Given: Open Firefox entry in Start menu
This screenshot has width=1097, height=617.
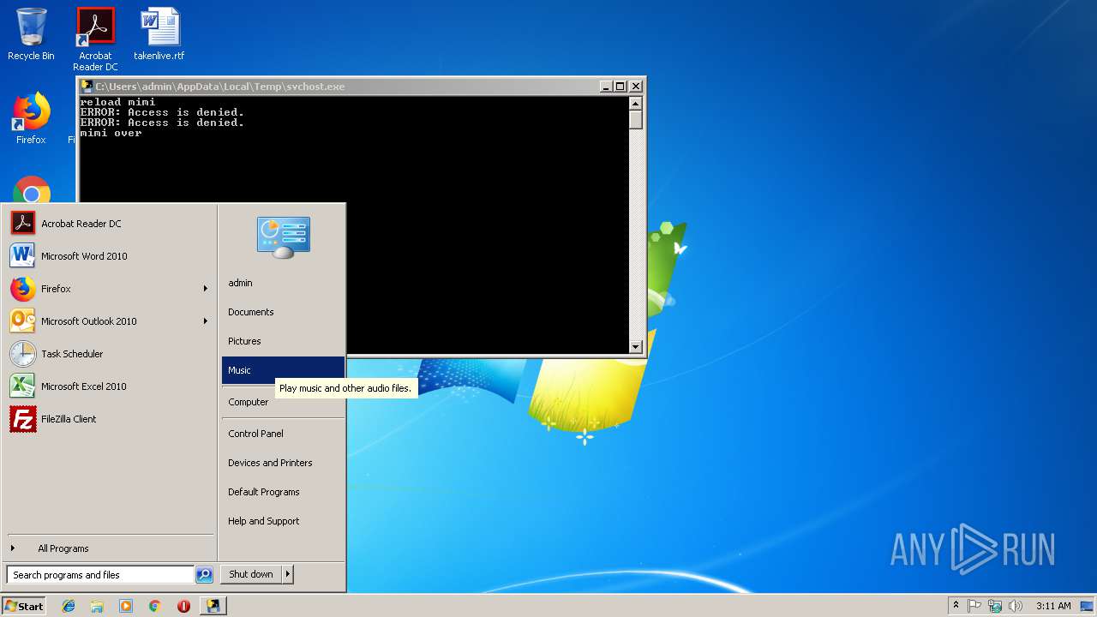Looking at the screenshot, I should [109, 289].
